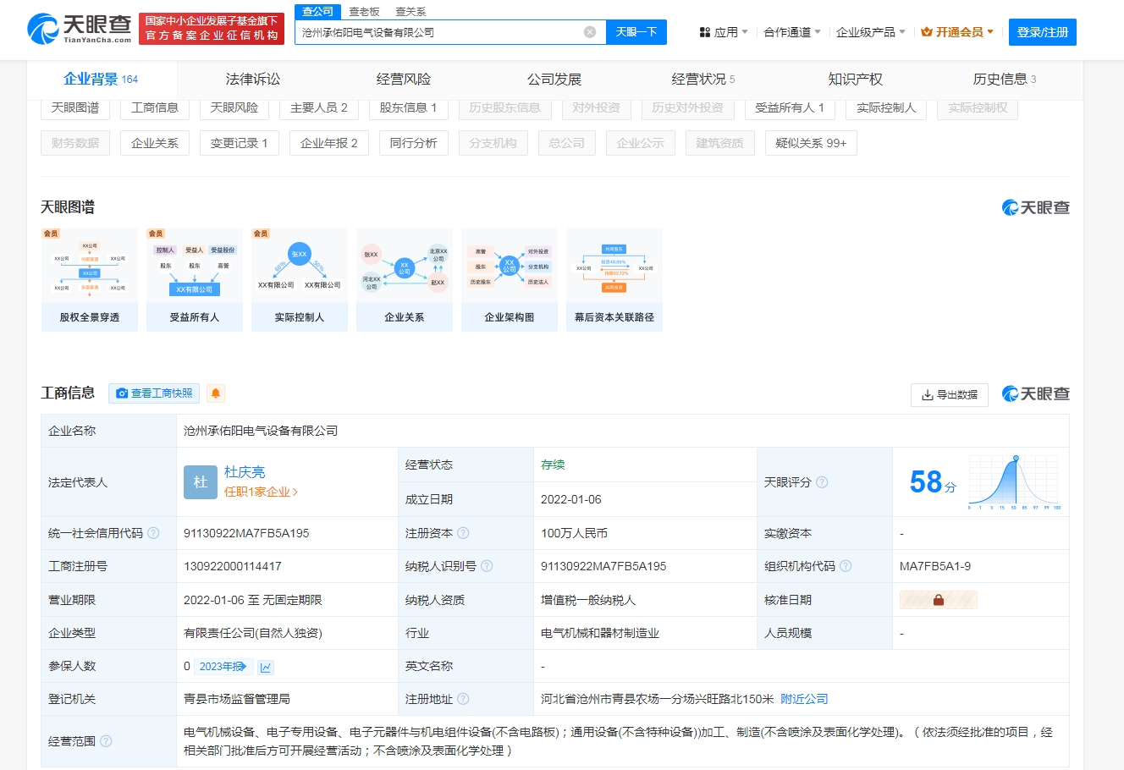Jump to 天眼图谱 section
This screenshot has width=1124, height=770.
tap(75, 107)
